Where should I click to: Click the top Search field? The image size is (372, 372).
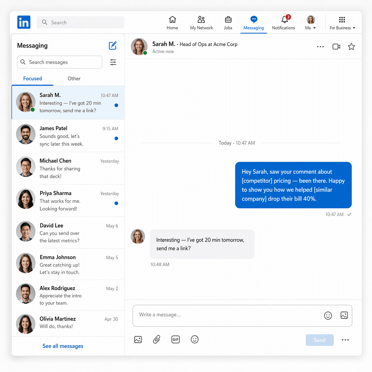click(x=80, y=22)
